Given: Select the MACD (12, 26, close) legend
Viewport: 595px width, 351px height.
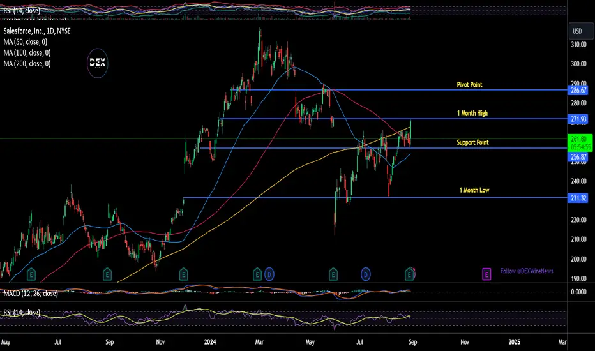Looking at the screenshot, I should click(x=31, y=294).
